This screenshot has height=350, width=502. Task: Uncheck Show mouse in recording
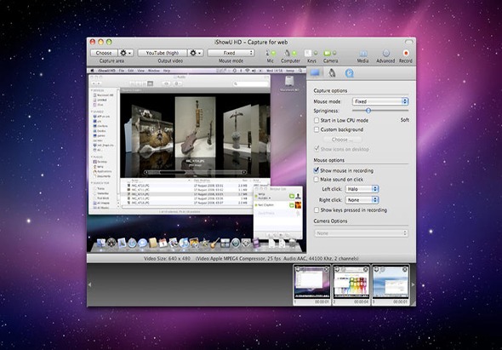coord(317,170)
